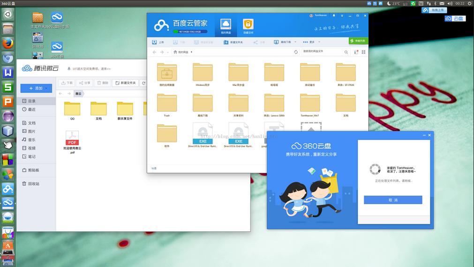Open system clock showing 00:22
474x267 pixels.
coord(460,3)
